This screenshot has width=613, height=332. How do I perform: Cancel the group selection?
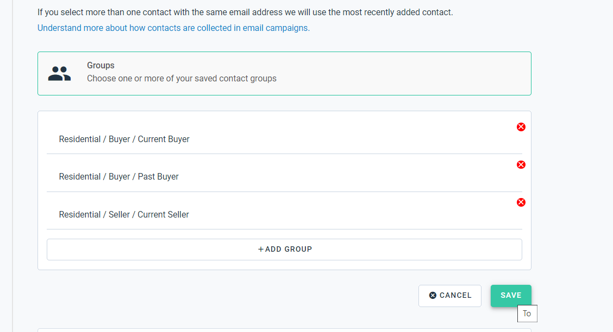coord(449,296)
